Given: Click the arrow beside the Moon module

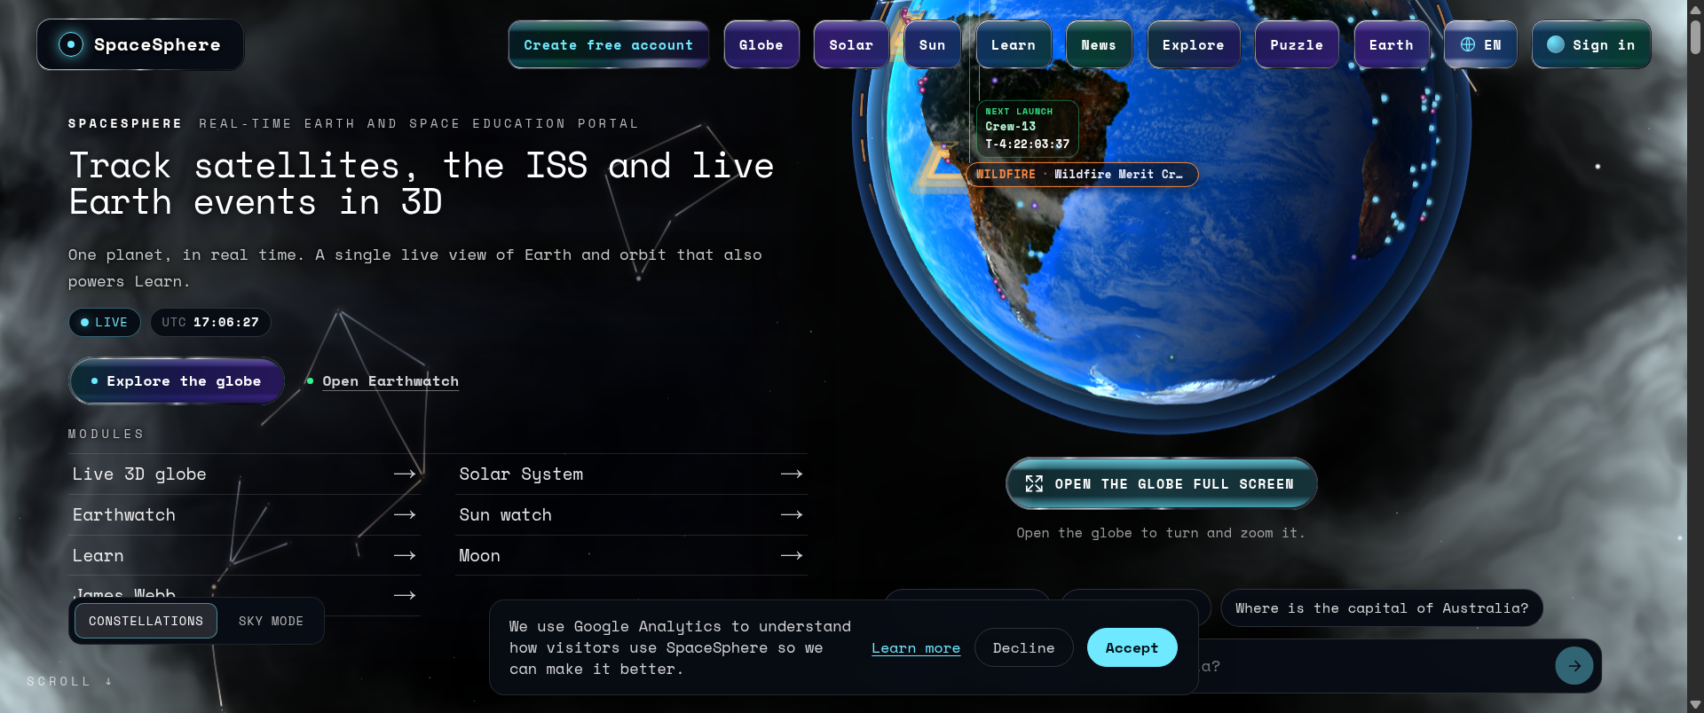Looking at the screenshot, I should click(x=792, y=556).
